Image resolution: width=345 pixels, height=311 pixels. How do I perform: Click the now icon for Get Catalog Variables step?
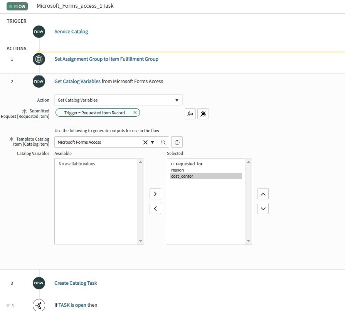pyautogui.click(x=39, y=82)
